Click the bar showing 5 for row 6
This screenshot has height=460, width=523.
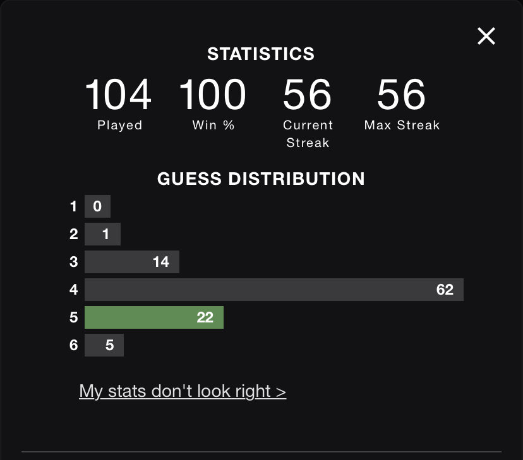[x=104, y=345]
